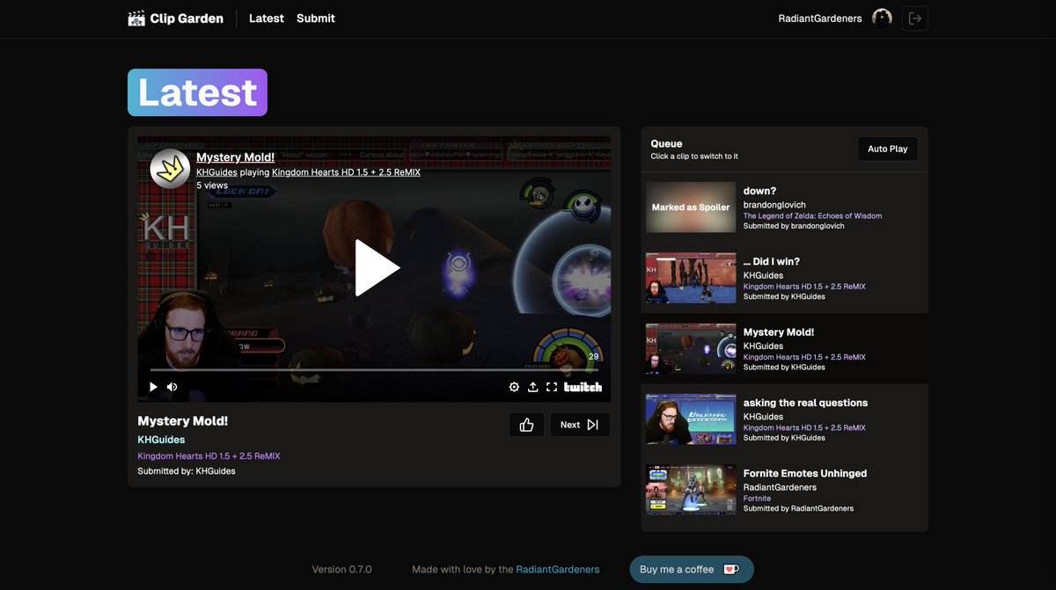This screenshot has height=590, width=1056.
Task: Click 'Fornite Emotes Unhinged' queue title
Action: tap(805, 473)
